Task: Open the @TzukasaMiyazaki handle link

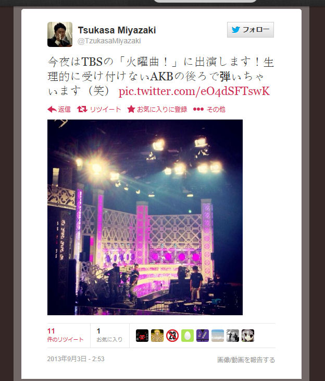Action: 109,41
